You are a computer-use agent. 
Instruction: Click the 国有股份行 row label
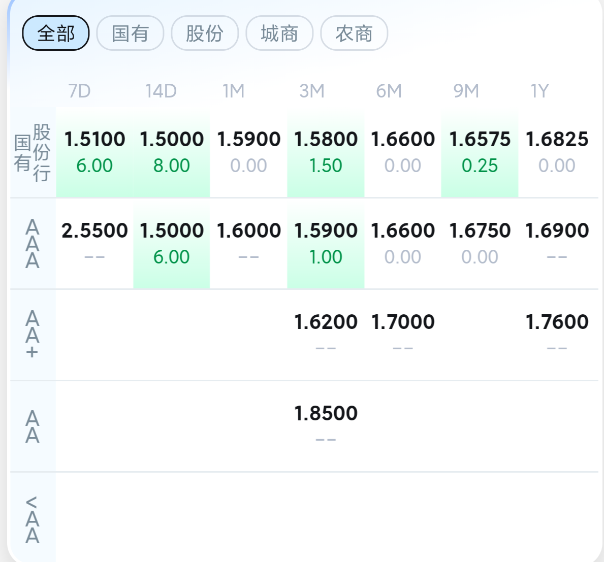[33, 152]
